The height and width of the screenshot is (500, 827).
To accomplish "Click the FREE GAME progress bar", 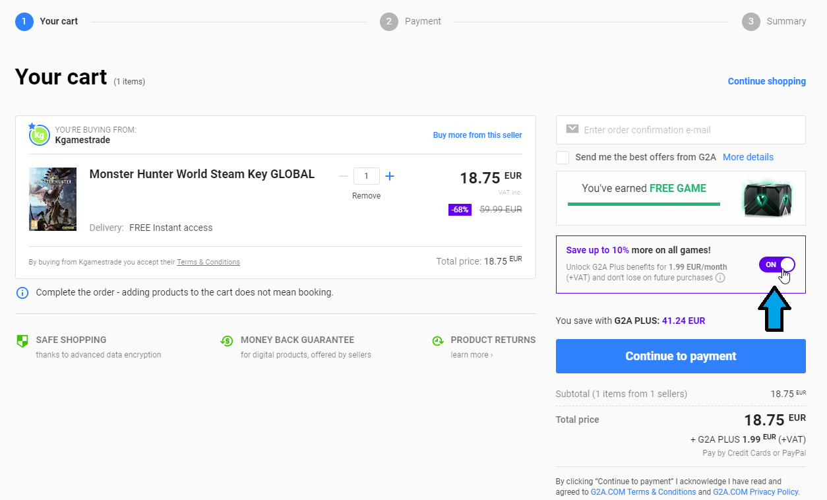I will tap(643, 203).
